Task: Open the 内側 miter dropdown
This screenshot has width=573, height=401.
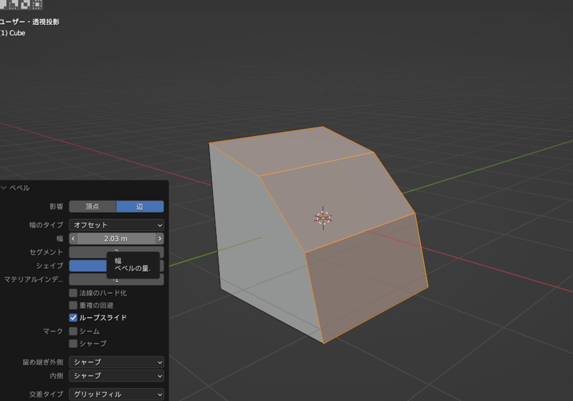Action: tap(116, 376)
